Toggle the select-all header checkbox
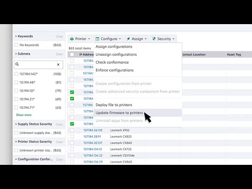252x189 pixels. [x=72, y=55]
